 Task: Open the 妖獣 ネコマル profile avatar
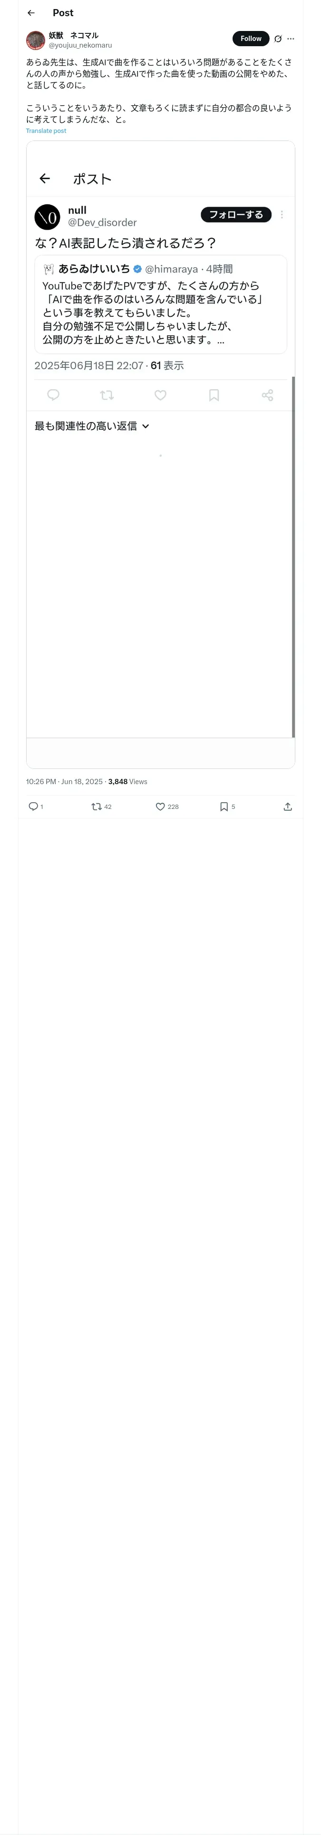(x=36, y=40)
